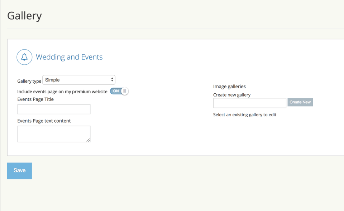The width and height of the screenshot is (344, 211).
Task: Focus the Events Page Title input field
Action: coord(54,109)
